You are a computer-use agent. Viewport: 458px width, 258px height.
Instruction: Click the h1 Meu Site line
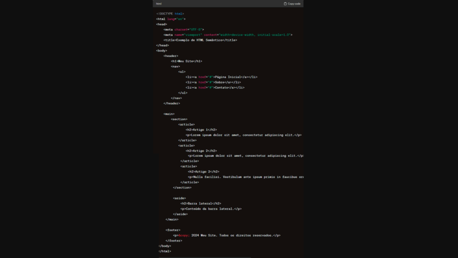187,61
